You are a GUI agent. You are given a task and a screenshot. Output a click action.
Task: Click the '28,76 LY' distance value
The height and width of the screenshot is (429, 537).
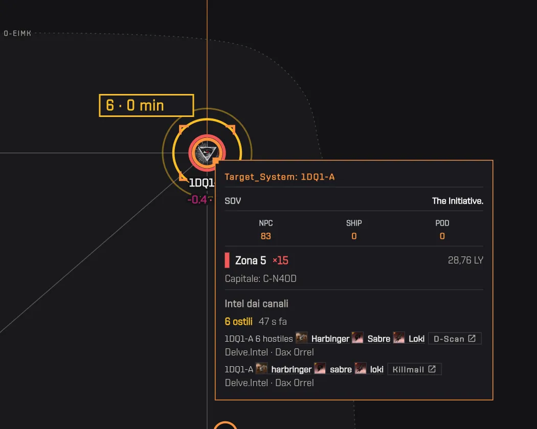(465, 260)
